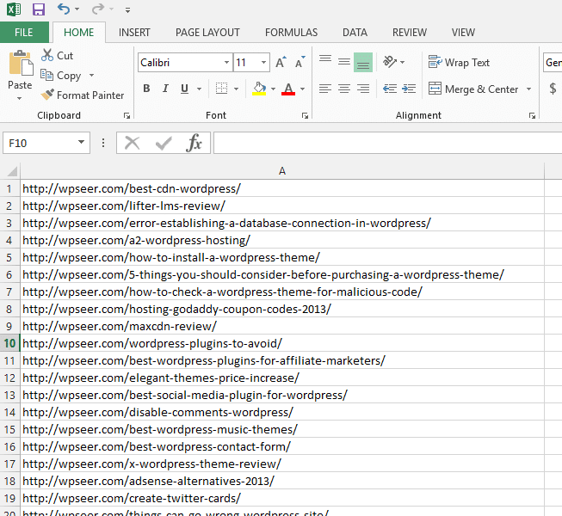The image size is (562, 516).
Task: Open Alignment dialog launcher
Action: (x=532, y=115)
